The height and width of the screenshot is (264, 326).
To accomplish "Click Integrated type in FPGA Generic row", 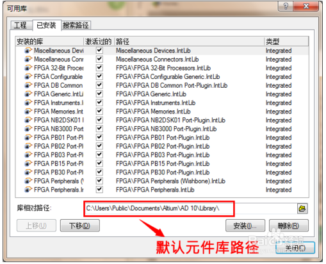I will 279,94.
